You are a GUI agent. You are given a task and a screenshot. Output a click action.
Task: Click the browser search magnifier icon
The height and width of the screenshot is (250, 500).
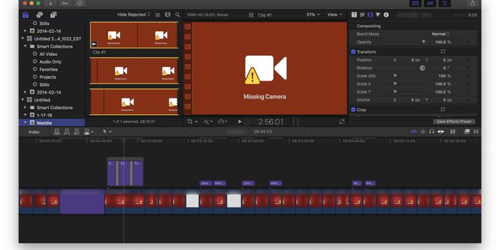(178, 14)
